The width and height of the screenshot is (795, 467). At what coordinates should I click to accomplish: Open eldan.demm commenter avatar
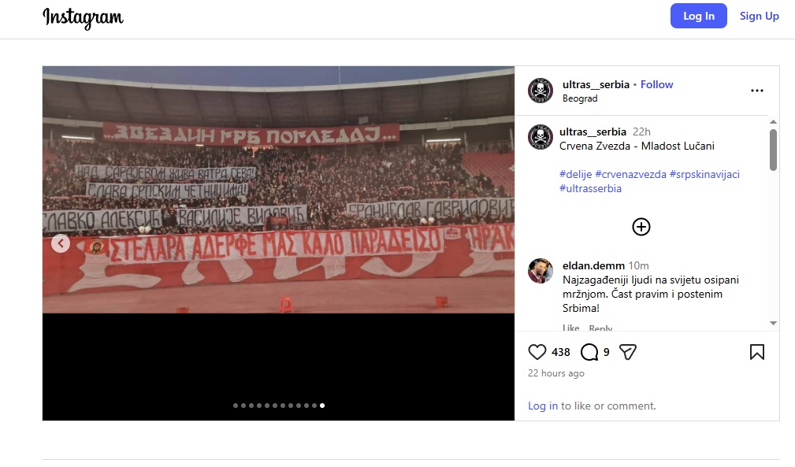[x=541, y=270]
